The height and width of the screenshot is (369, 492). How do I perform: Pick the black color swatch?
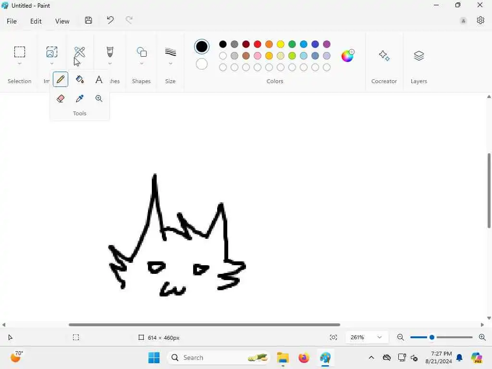223,44
